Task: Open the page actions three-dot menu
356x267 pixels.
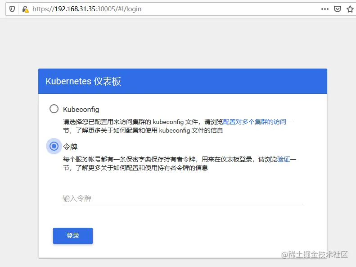Action: pos(325,9)
